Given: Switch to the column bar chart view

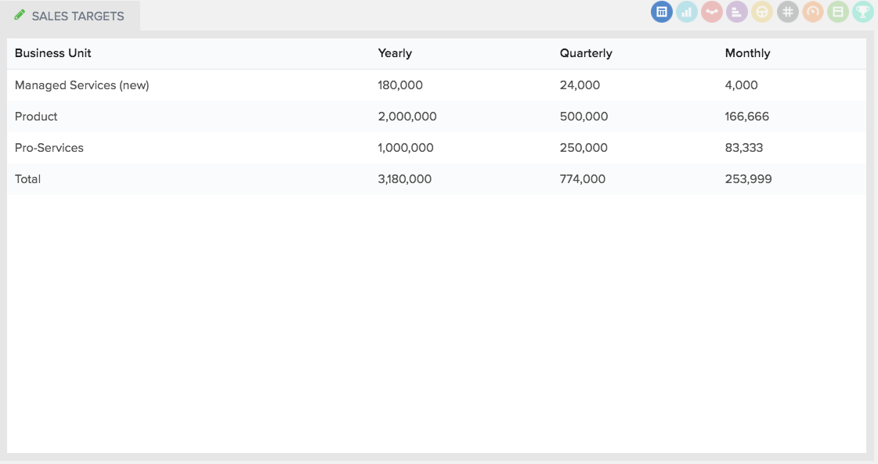Looking at the screenshot, I should [x=686, y=12].
